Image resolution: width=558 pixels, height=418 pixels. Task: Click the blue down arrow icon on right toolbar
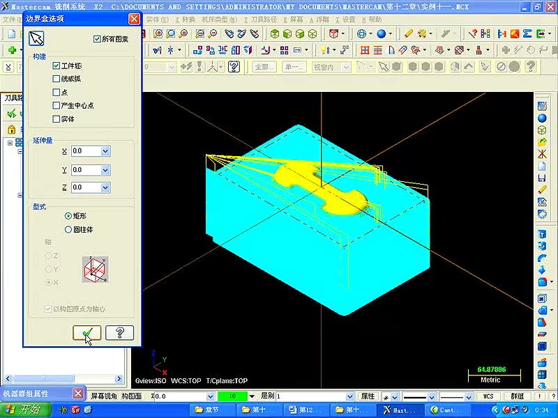pos(542,270)
